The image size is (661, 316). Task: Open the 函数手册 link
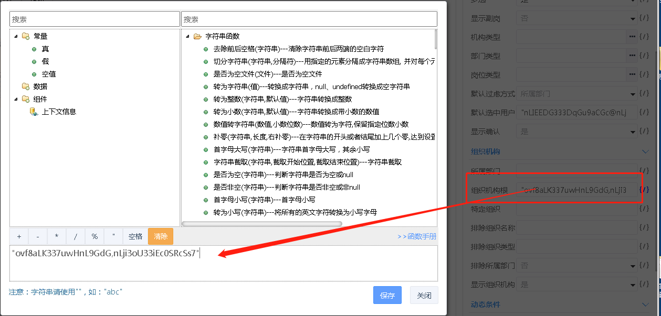417,236
